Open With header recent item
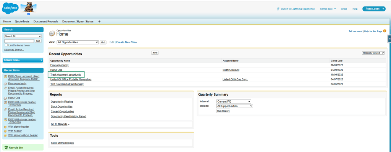Image resolution: width=391 pixels, height=152 pixels. pos(15,131)
